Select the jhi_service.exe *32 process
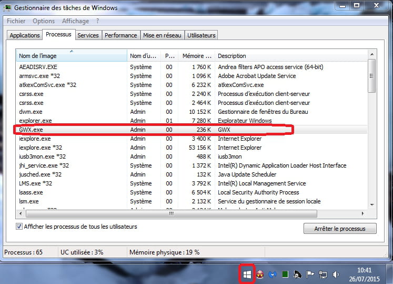The image size is (393, 284). [x=192, y=165]
